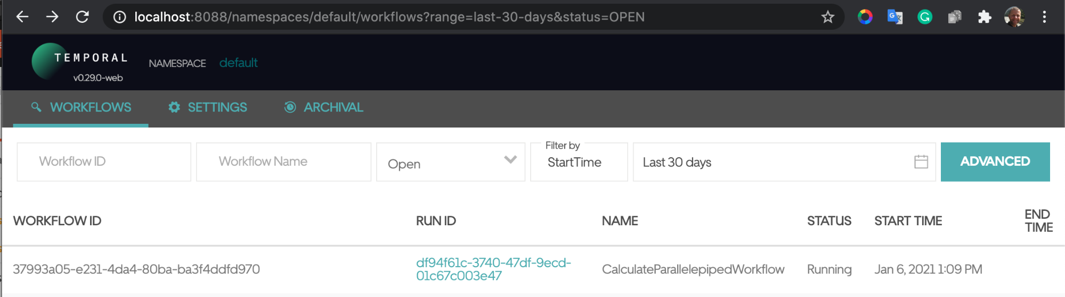Image resolution: width=1065 pixels, height=297 pixels.
Task: Click the Google Translate extension icon
Action: coord(895,17)
